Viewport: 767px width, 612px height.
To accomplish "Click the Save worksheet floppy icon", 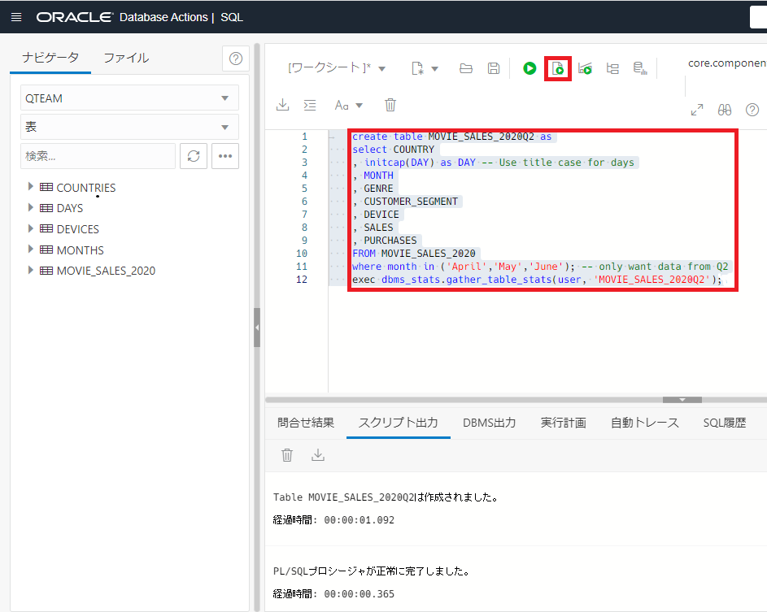I will [x=493, y=69].
